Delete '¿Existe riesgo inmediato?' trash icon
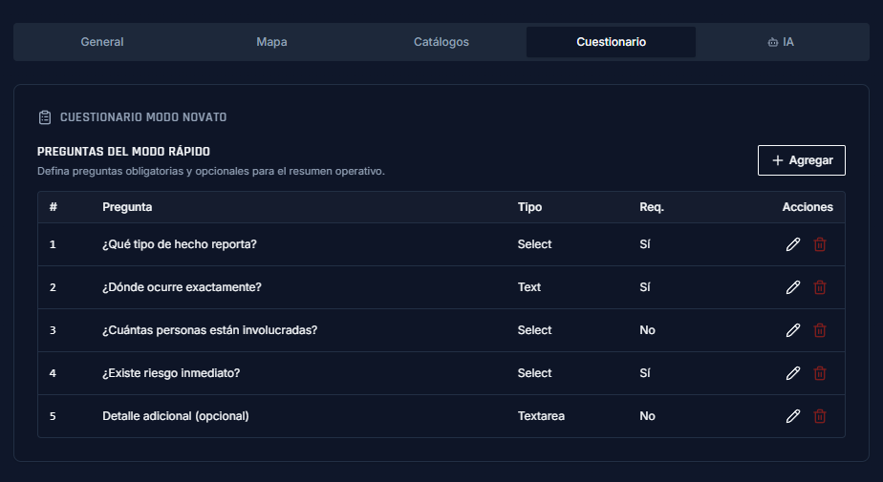This screenshot has height=482, width=883. pyautogui.click(x=820, y=373)
